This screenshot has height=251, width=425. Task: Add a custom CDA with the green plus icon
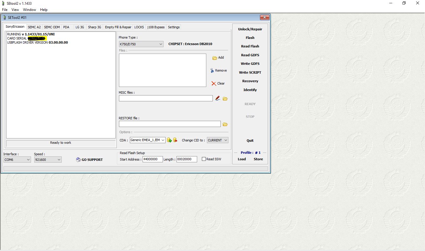click(169, 140)
